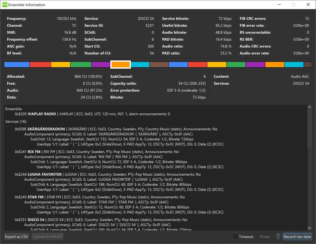Image resolution: width=316 pixels, height=244 pixels.
Task: Click the DAB app icon in title bar
Action: pyautogui.click(x=5, y=5)
